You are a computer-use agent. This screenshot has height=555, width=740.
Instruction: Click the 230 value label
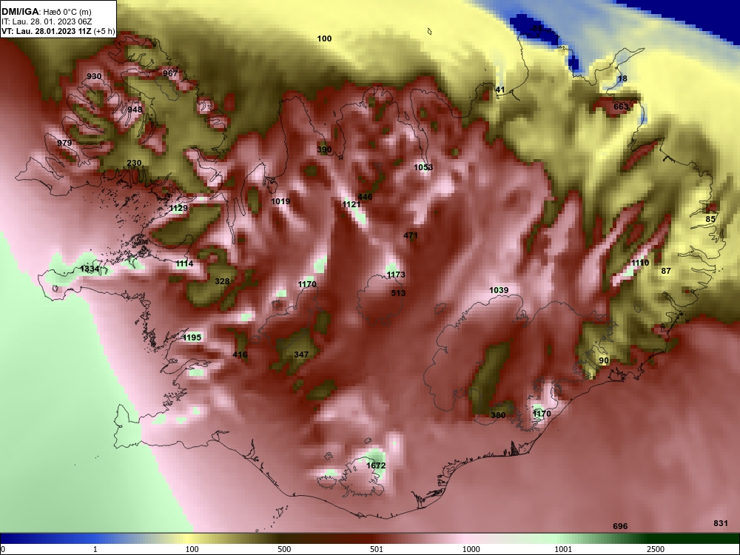(x=134, y=163)
